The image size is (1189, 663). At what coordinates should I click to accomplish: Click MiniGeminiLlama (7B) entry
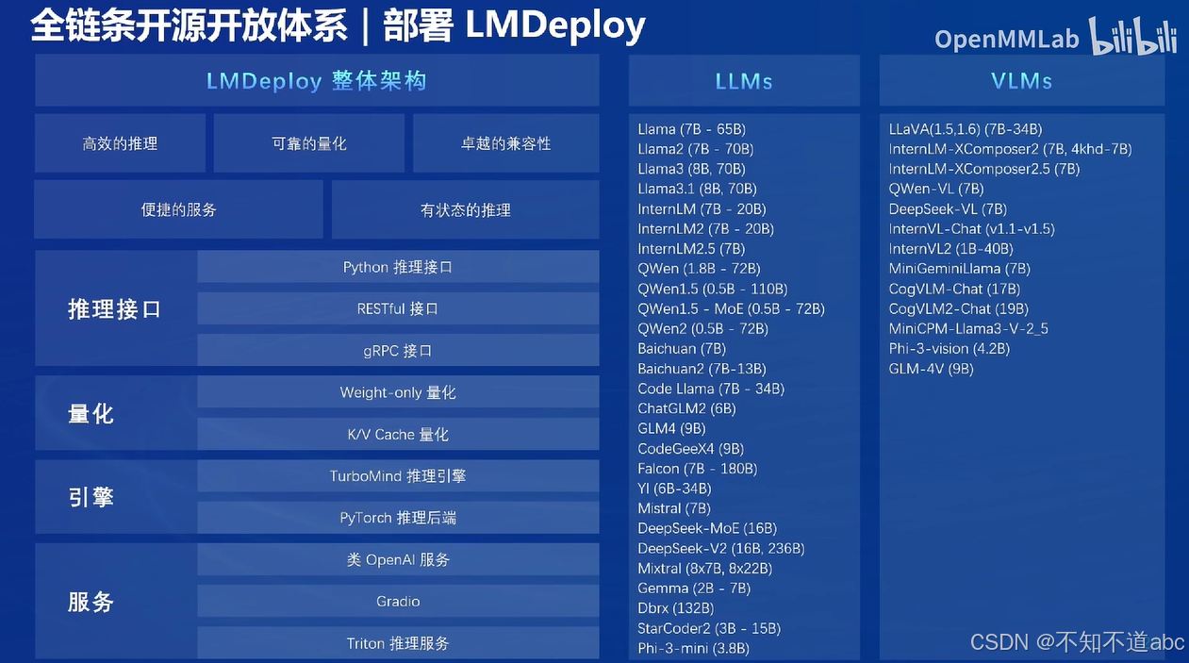tap(959, 269)
